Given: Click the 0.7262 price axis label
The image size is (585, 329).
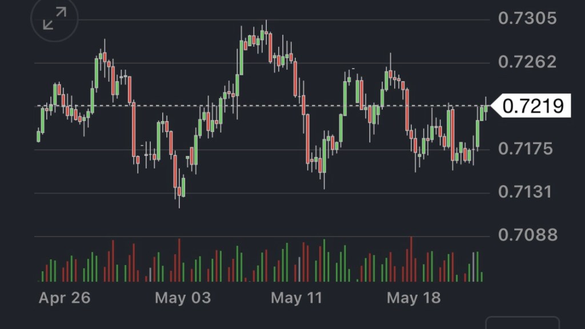Looking at the screenshot, I should point(527,62).
